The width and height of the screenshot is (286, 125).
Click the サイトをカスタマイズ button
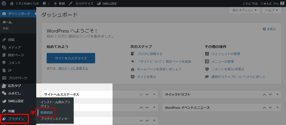tap(71, 58)
